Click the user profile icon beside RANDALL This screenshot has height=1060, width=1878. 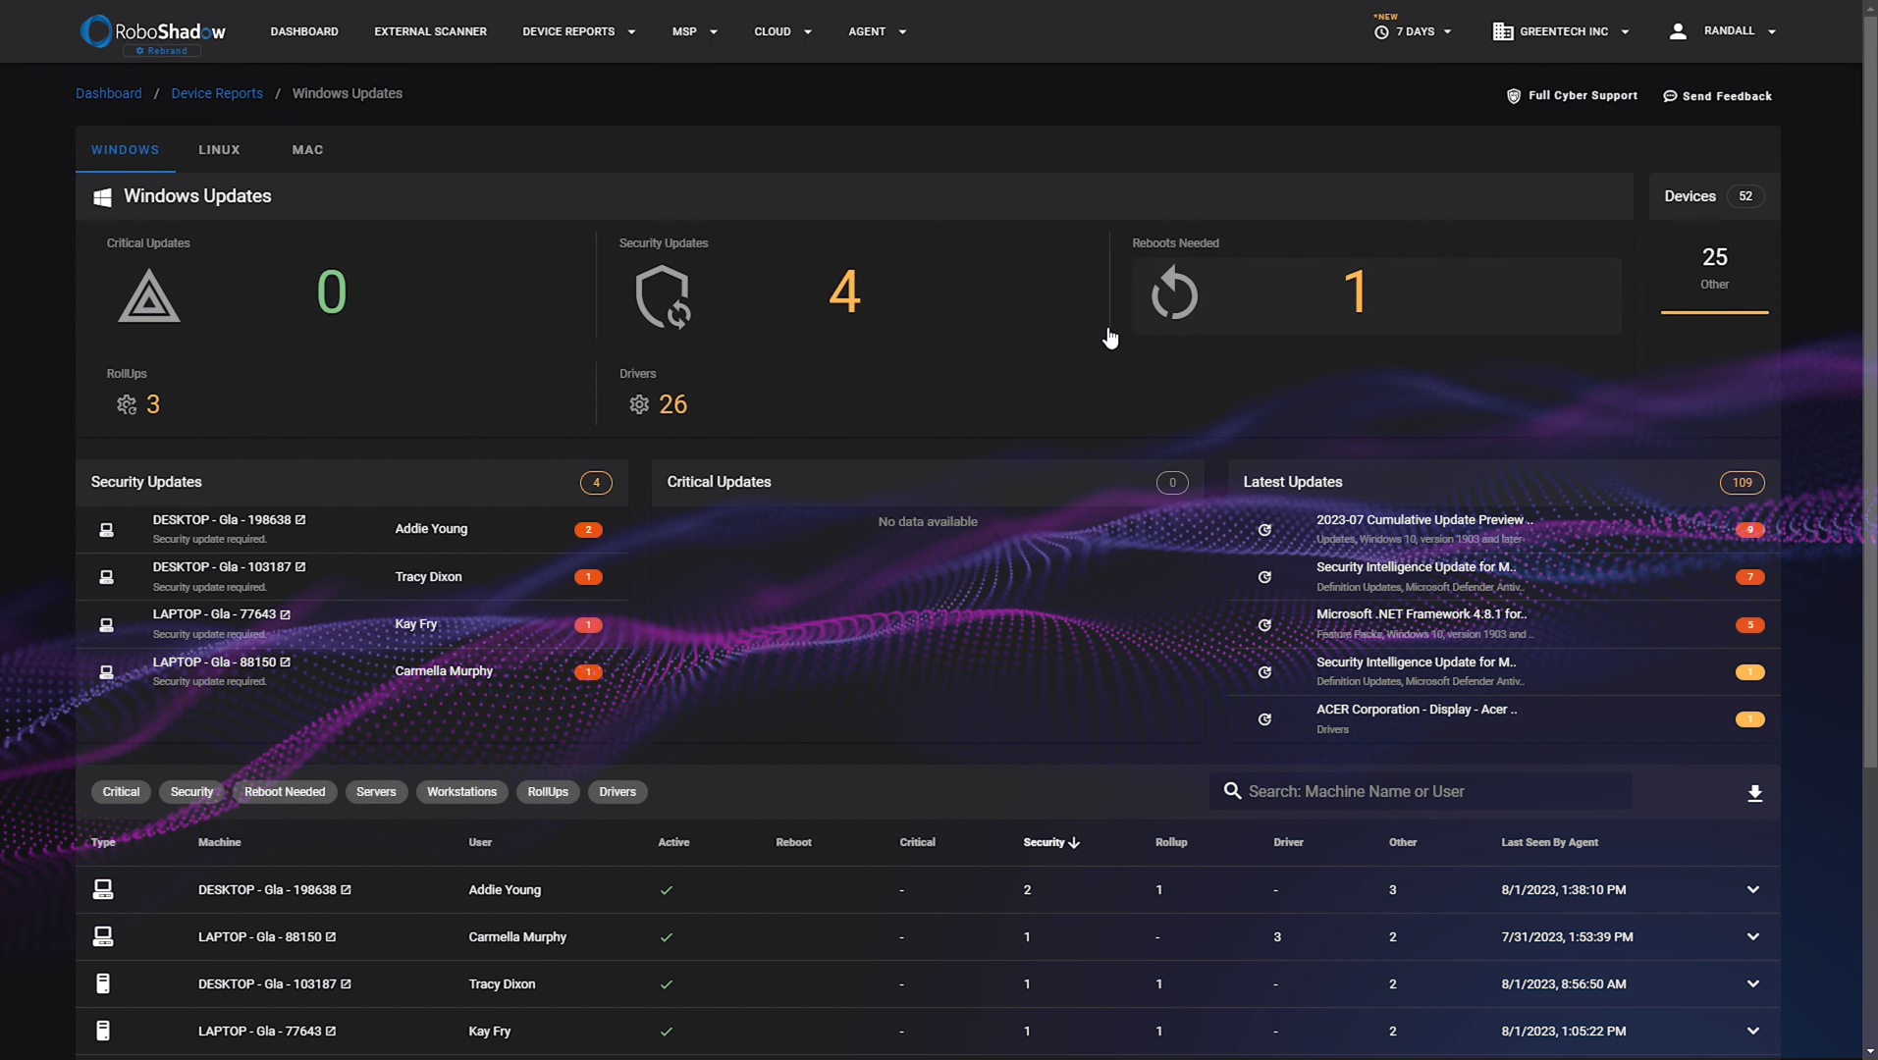[1678, 30]
